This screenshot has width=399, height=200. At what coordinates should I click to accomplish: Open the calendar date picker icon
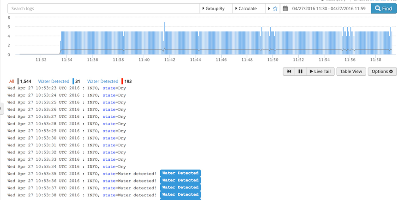[x=285, y=8]
